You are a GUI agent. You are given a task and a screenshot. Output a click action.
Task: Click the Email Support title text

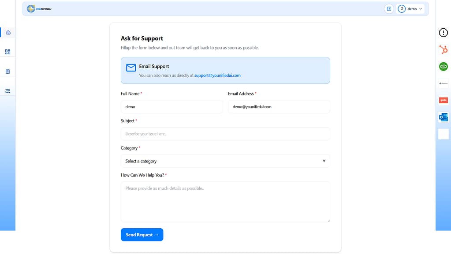[x=154, y=67]
